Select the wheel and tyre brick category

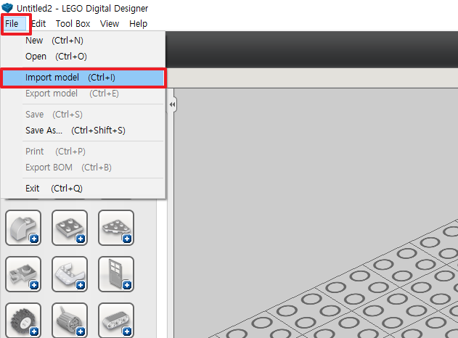23,320
